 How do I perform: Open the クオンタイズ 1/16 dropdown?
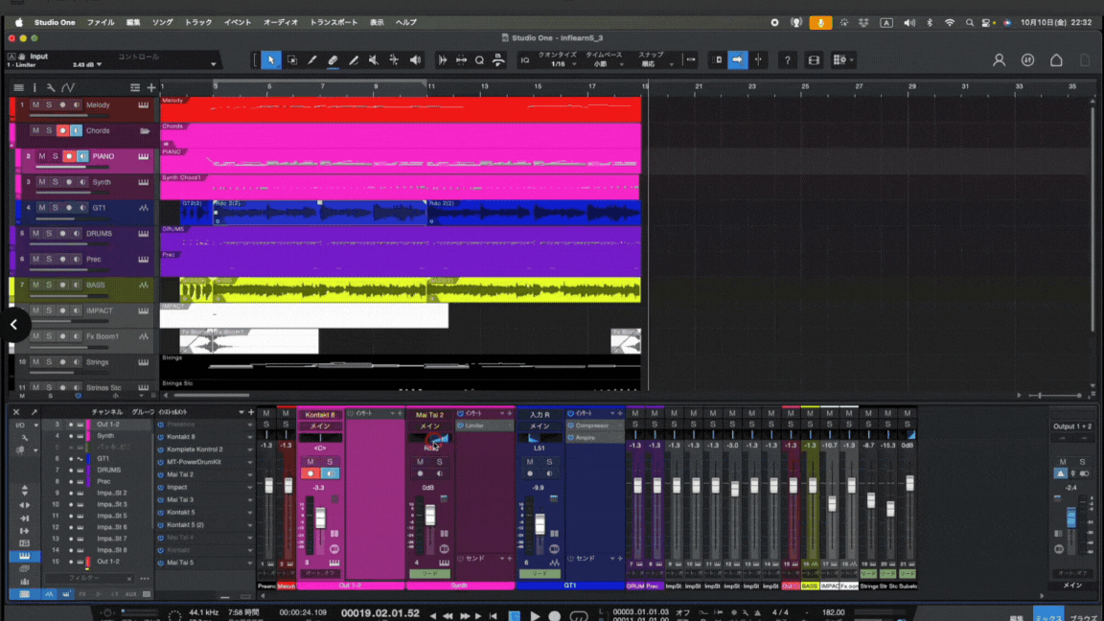point(557,64)
